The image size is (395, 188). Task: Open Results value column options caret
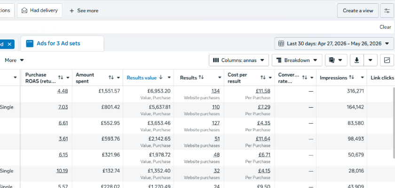pyautogui.click(x=169, y=78)
